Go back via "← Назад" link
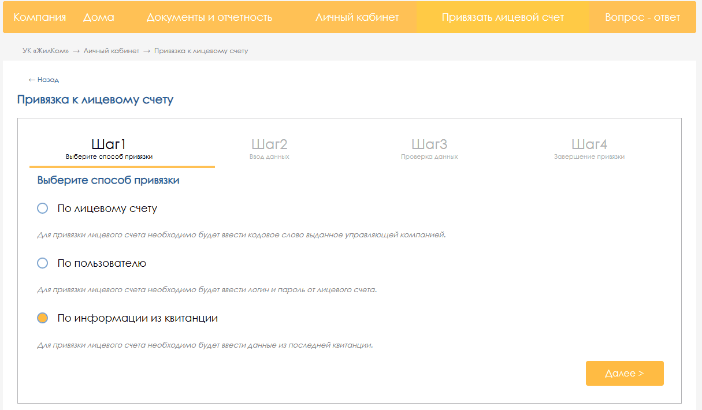The height and width of the screenshot is (410, 702). [x=44, y=80]
